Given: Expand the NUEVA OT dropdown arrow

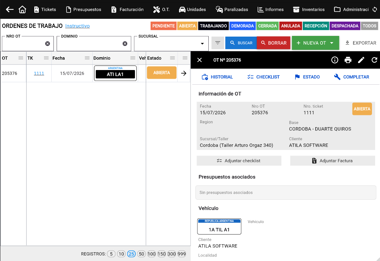Looking at the screenshot, I should click(x=332, y=43).
